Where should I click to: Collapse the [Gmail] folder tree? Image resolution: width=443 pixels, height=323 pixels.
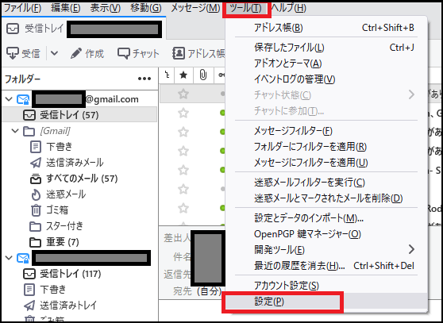coord(15,131)
